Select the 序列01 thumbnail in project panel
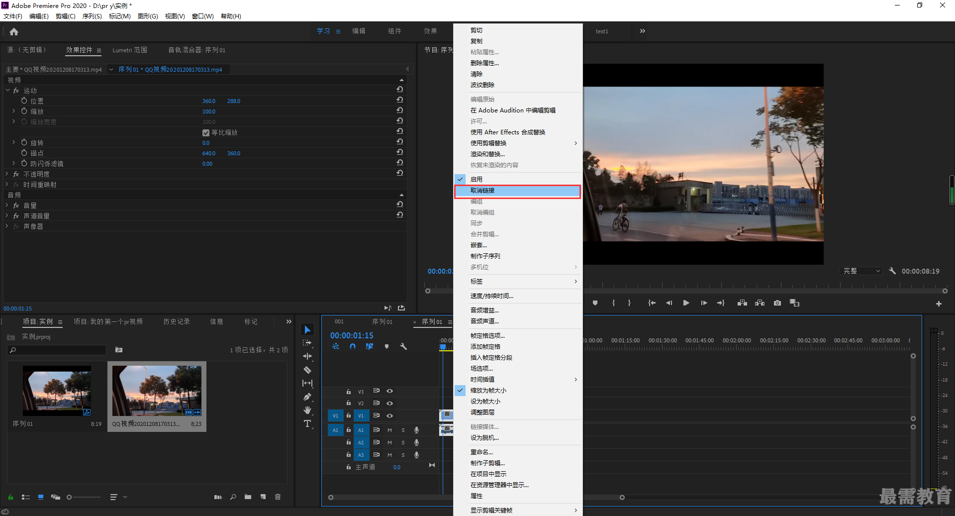The height and width of the screenshot is (516, 955). [x=57, y=391]
